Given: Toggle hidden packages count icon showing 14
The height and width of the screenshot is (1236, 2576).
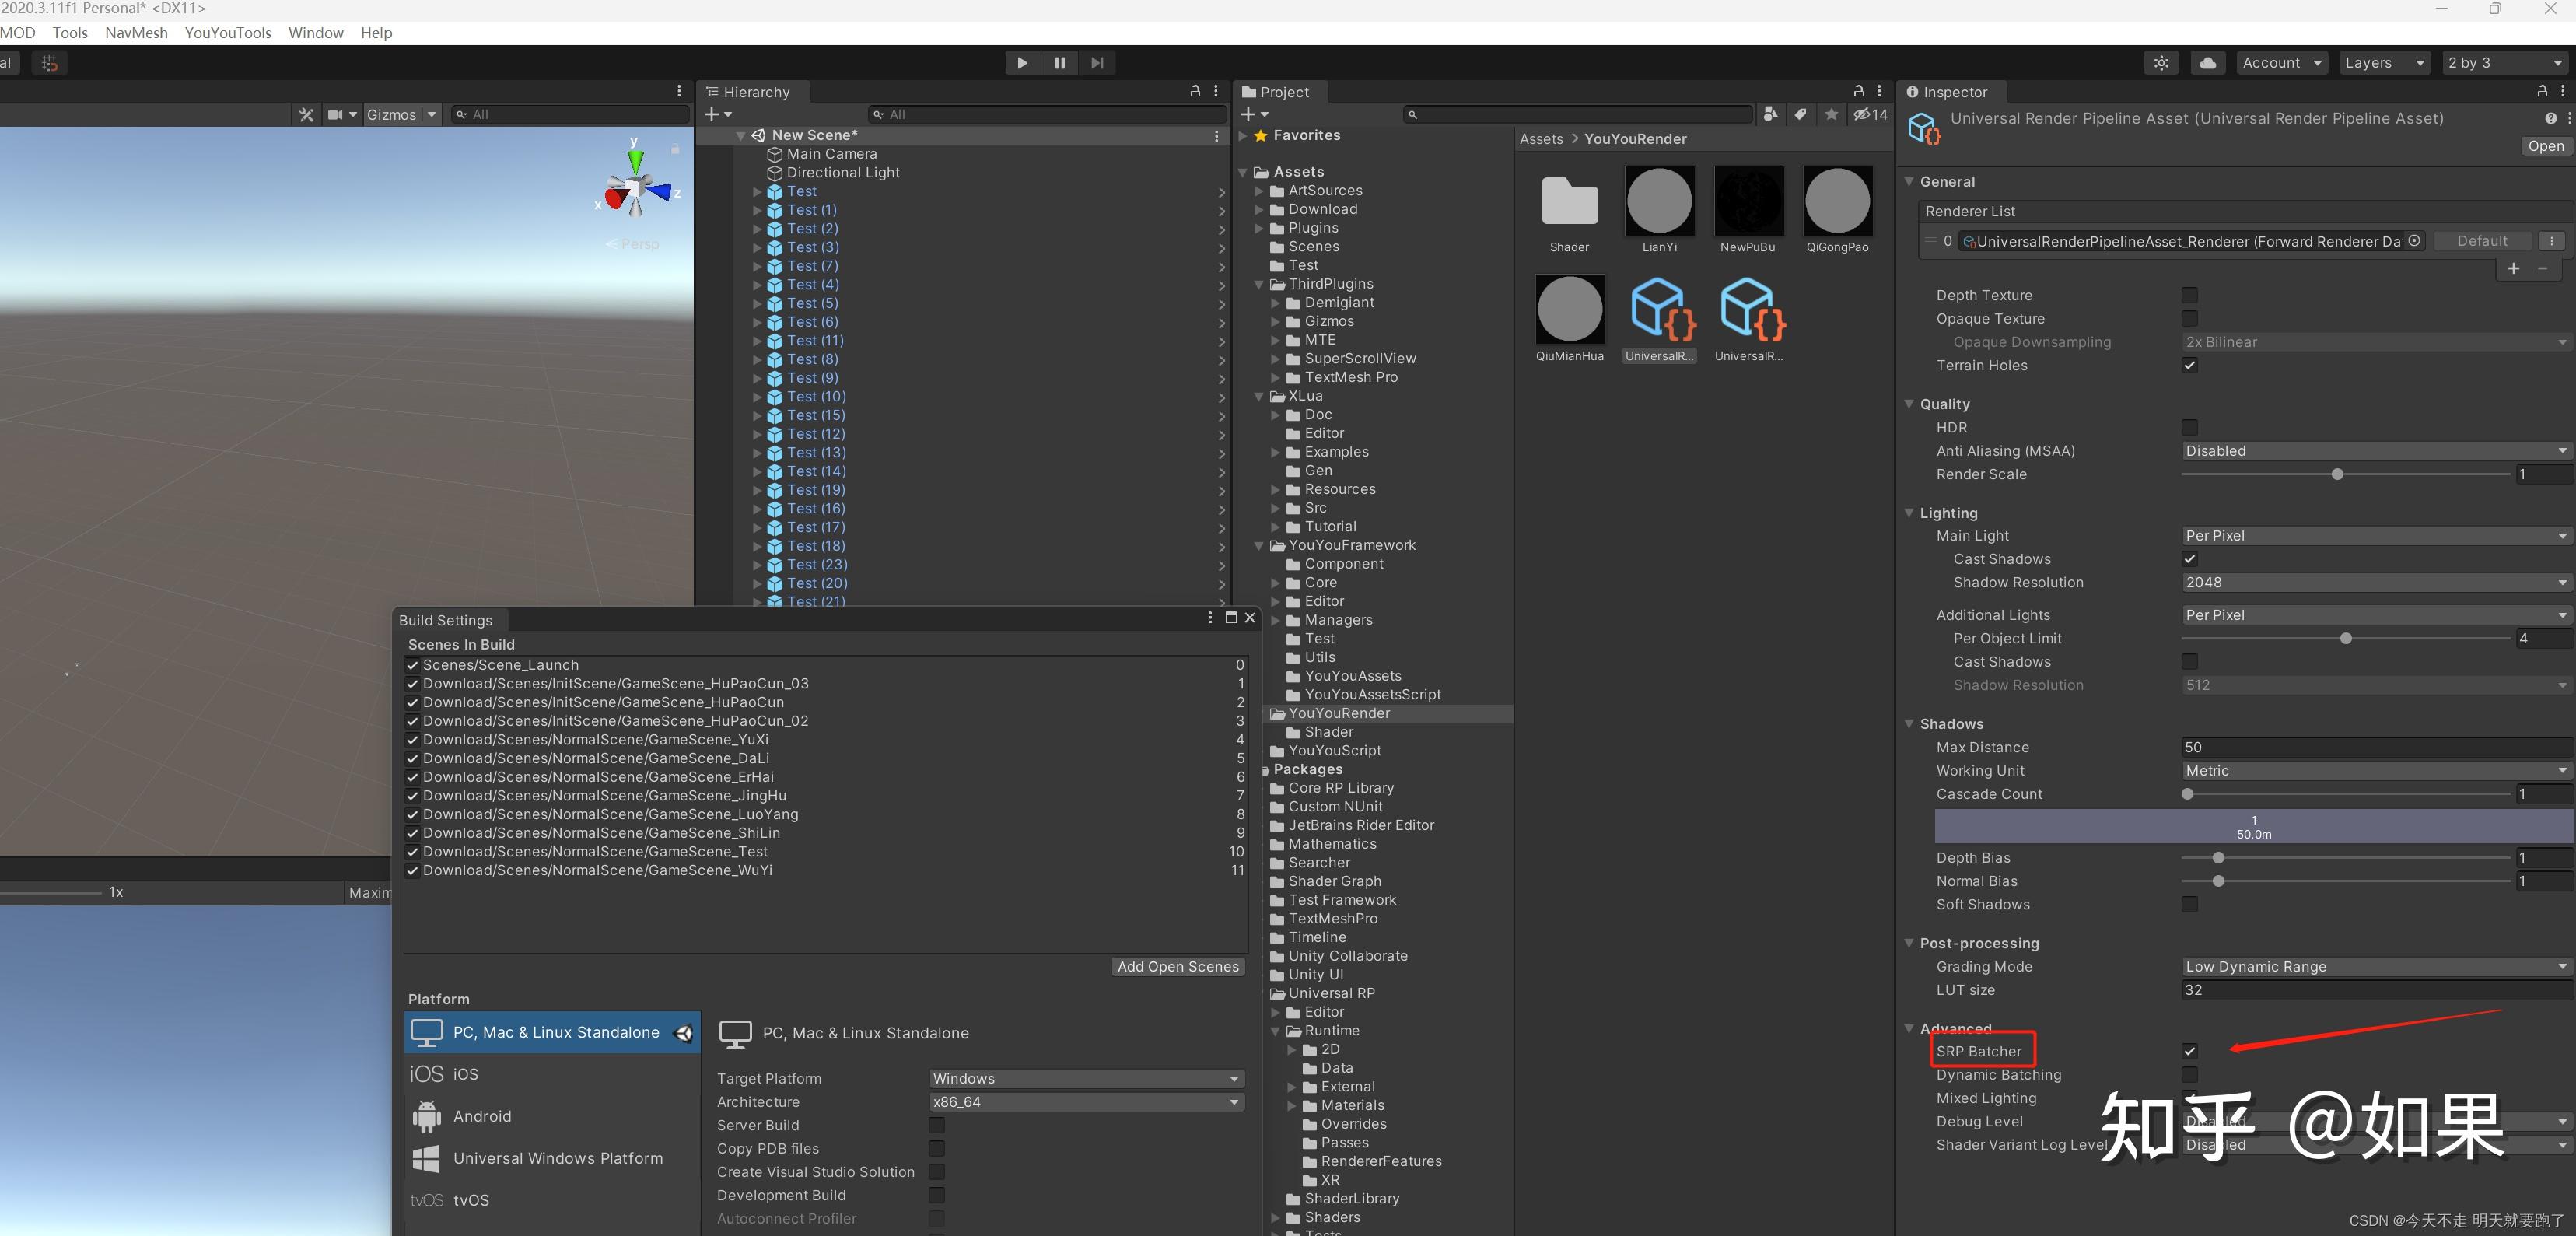Looking at the screenshot, I should (1870, 115).
